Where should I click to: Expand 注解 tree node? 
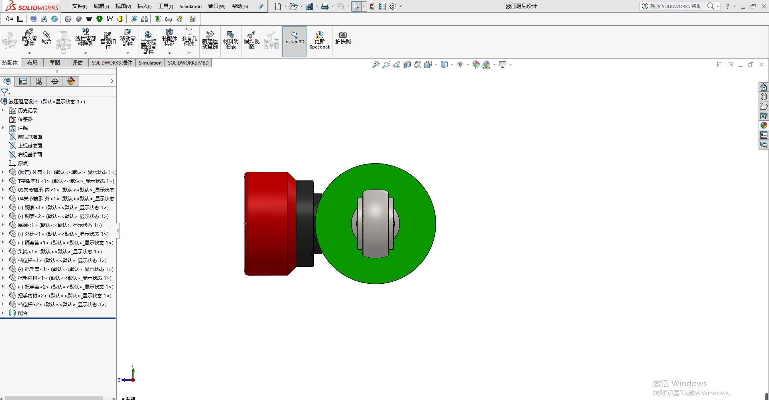(x=3, y=128)
